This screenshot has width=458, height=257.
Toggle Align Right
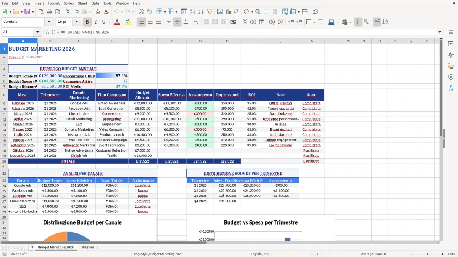[159, 22]
